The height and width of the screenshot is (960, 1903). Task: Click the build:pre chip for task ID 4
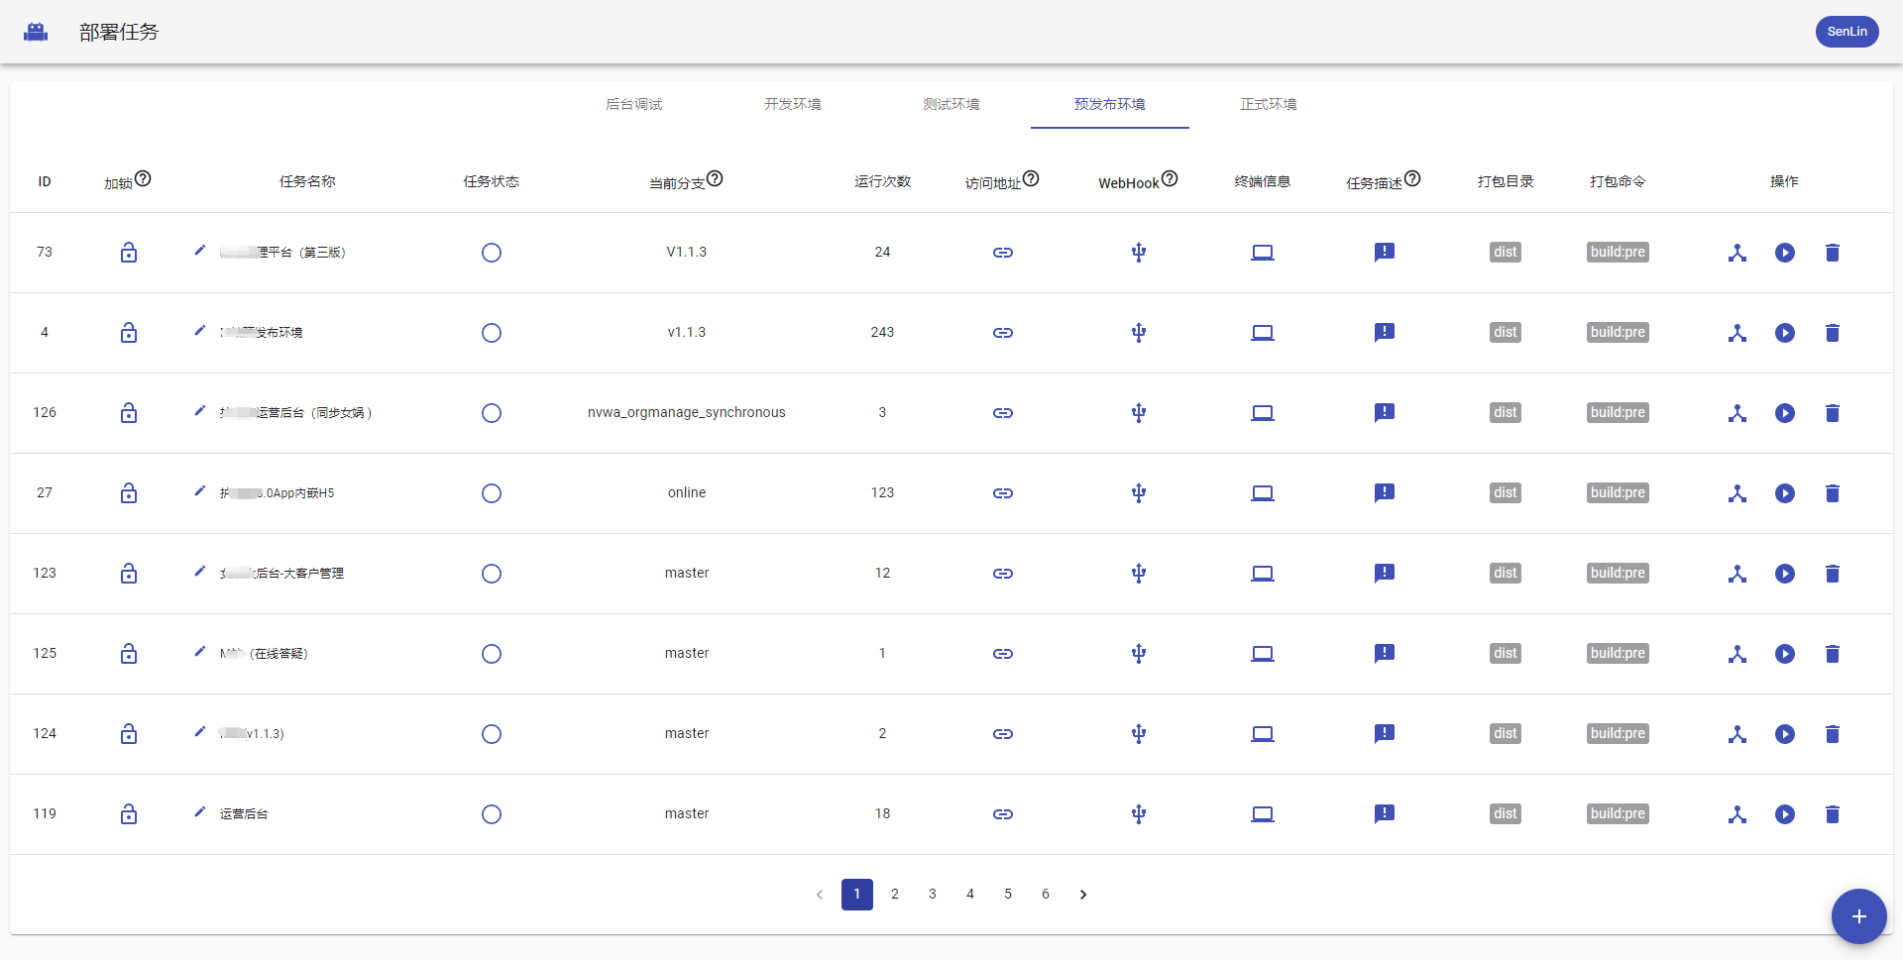pos(1619,332)
